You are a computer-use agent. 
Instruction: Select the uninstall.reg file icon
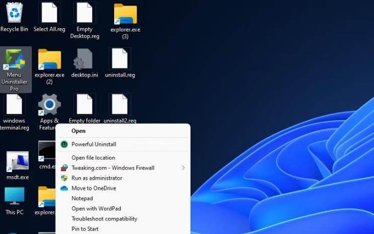click(120, 58)
